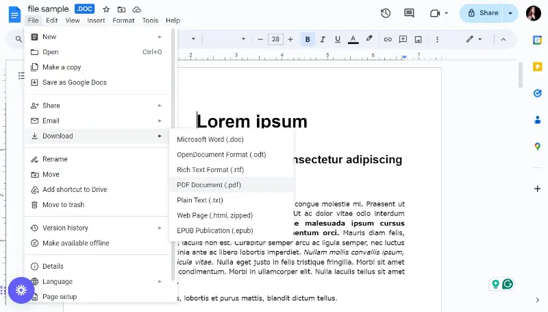Click the file sample document title

point(48,9)
